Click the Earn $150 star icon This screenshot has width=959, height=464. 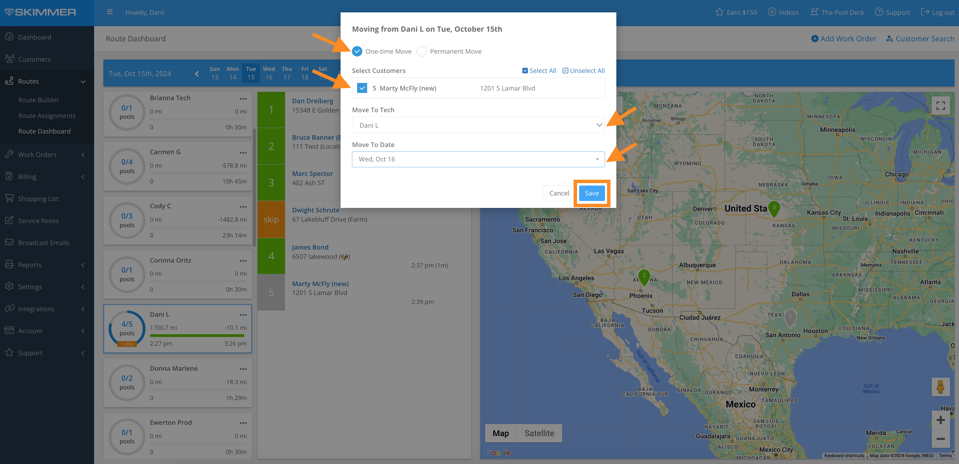pyautogui.click(x=719, y=12)
